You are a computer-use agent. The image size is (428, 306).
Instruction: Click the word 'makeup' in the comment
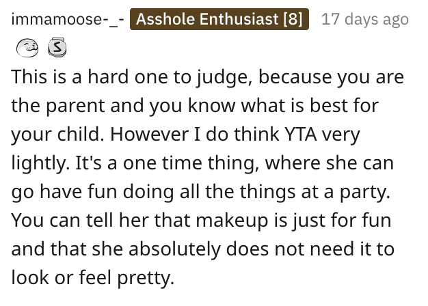pyautogui.click(x=232, y=221)
